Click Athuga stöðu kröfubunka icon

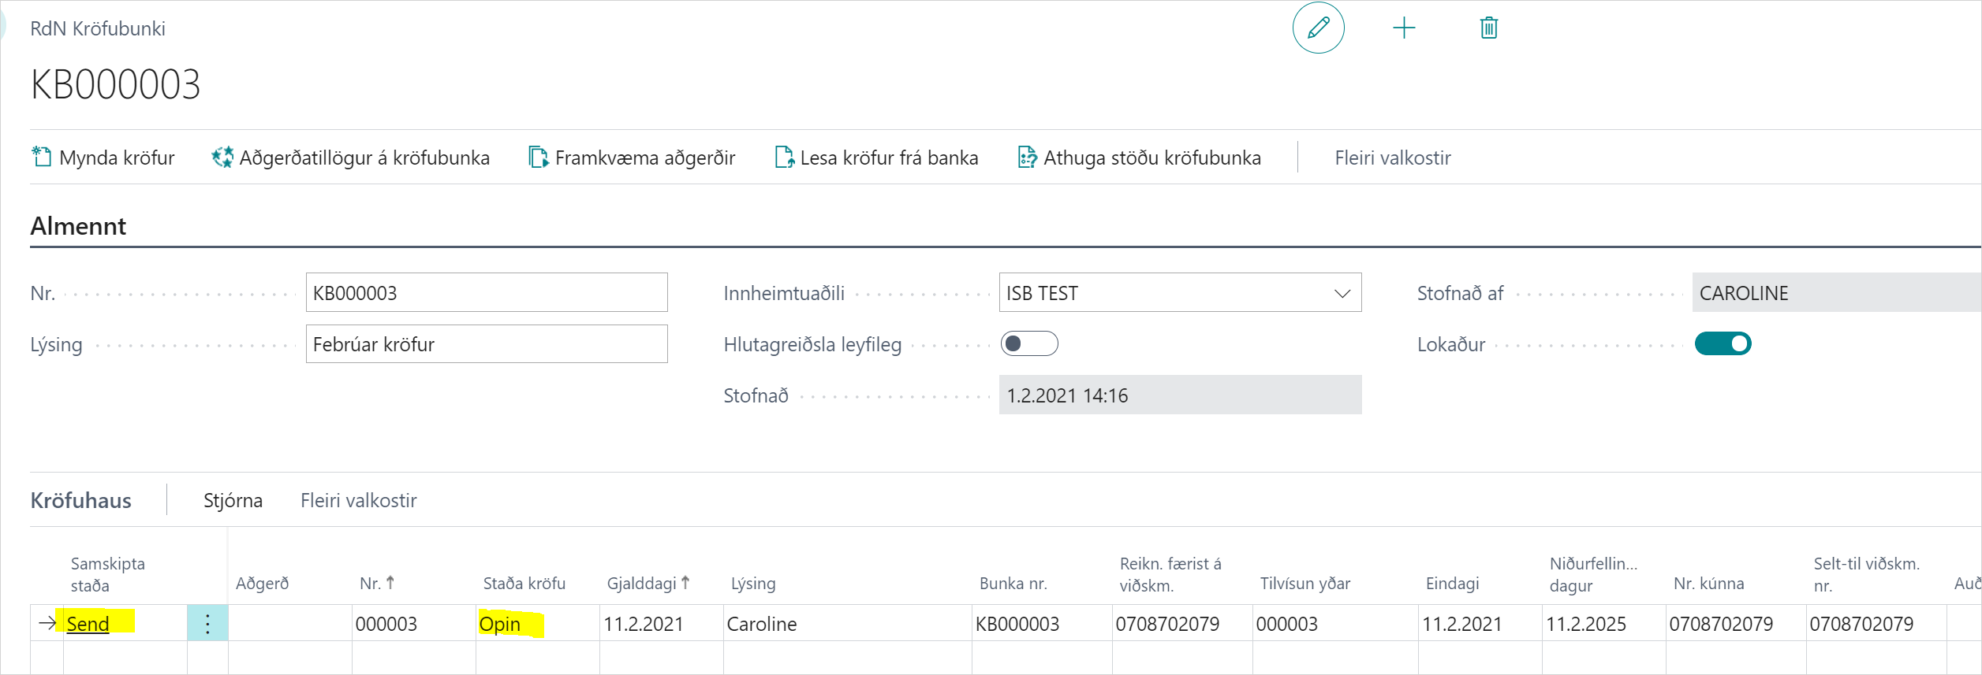pyautogui.click(x=1027, y=158)
